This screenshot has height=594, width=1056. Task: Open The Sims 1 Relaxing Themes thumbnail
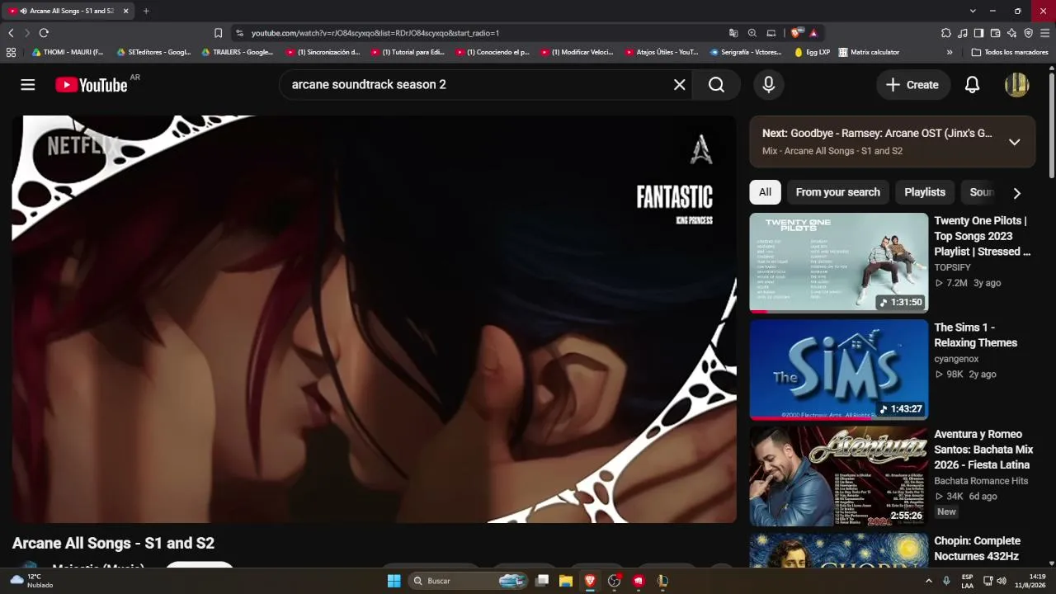(x=838, y=370)
